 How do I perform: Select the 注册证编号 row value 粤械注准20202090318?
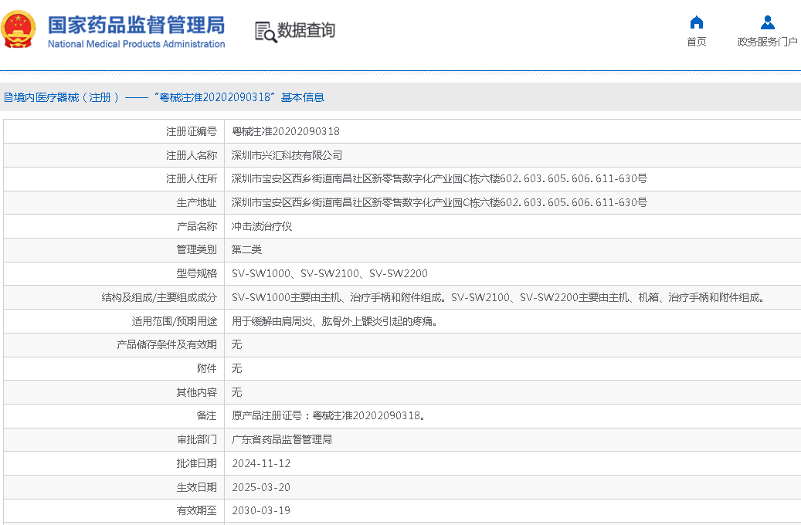[x=286, y=131]
